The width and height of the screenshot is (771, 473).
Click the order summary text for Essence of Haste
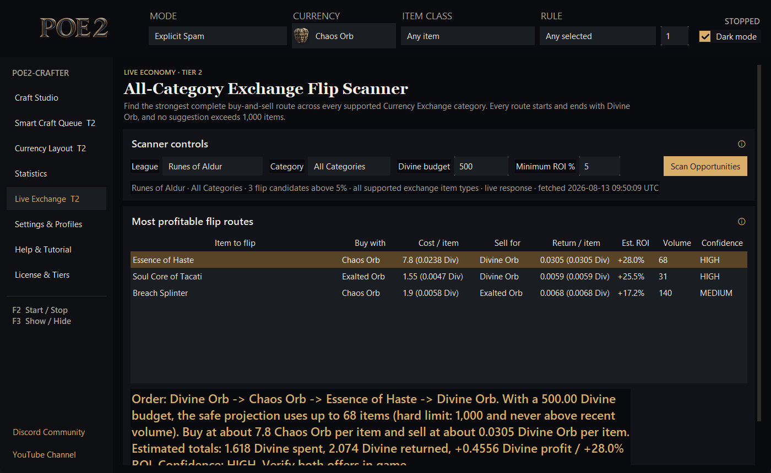[x=381, y=428]
